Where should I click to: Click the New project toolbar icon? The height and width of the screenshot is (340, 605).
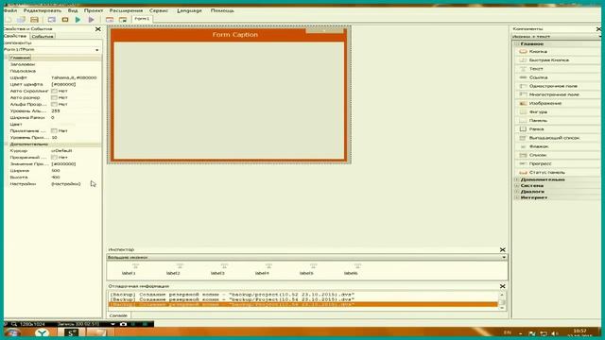pos(8,19)
